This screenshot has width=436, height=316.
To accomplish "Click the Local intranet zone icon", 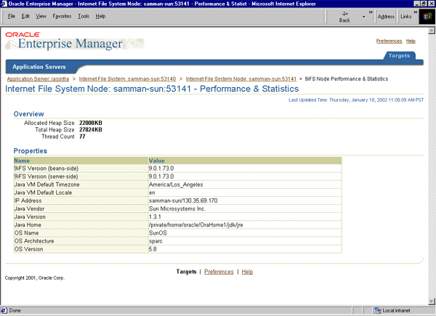I will (377, 310).
